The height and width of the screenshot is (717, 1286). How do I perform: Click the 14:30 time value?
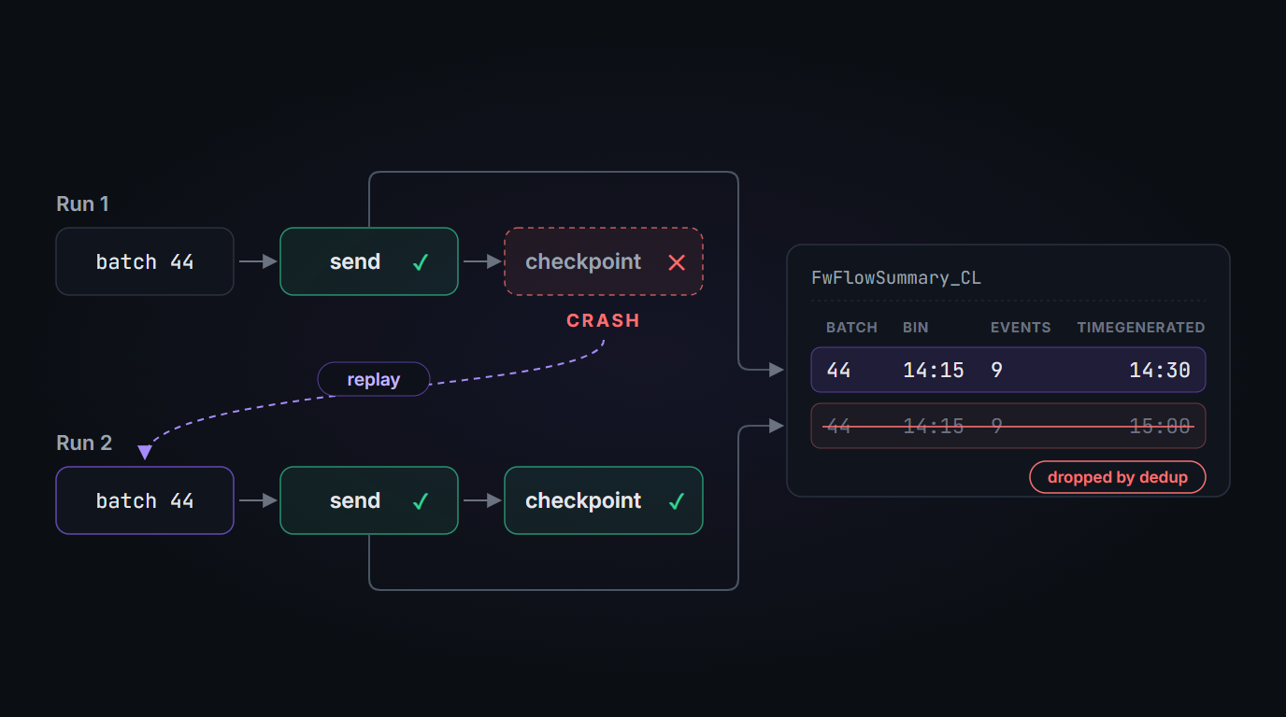[x=1160, y=370]
